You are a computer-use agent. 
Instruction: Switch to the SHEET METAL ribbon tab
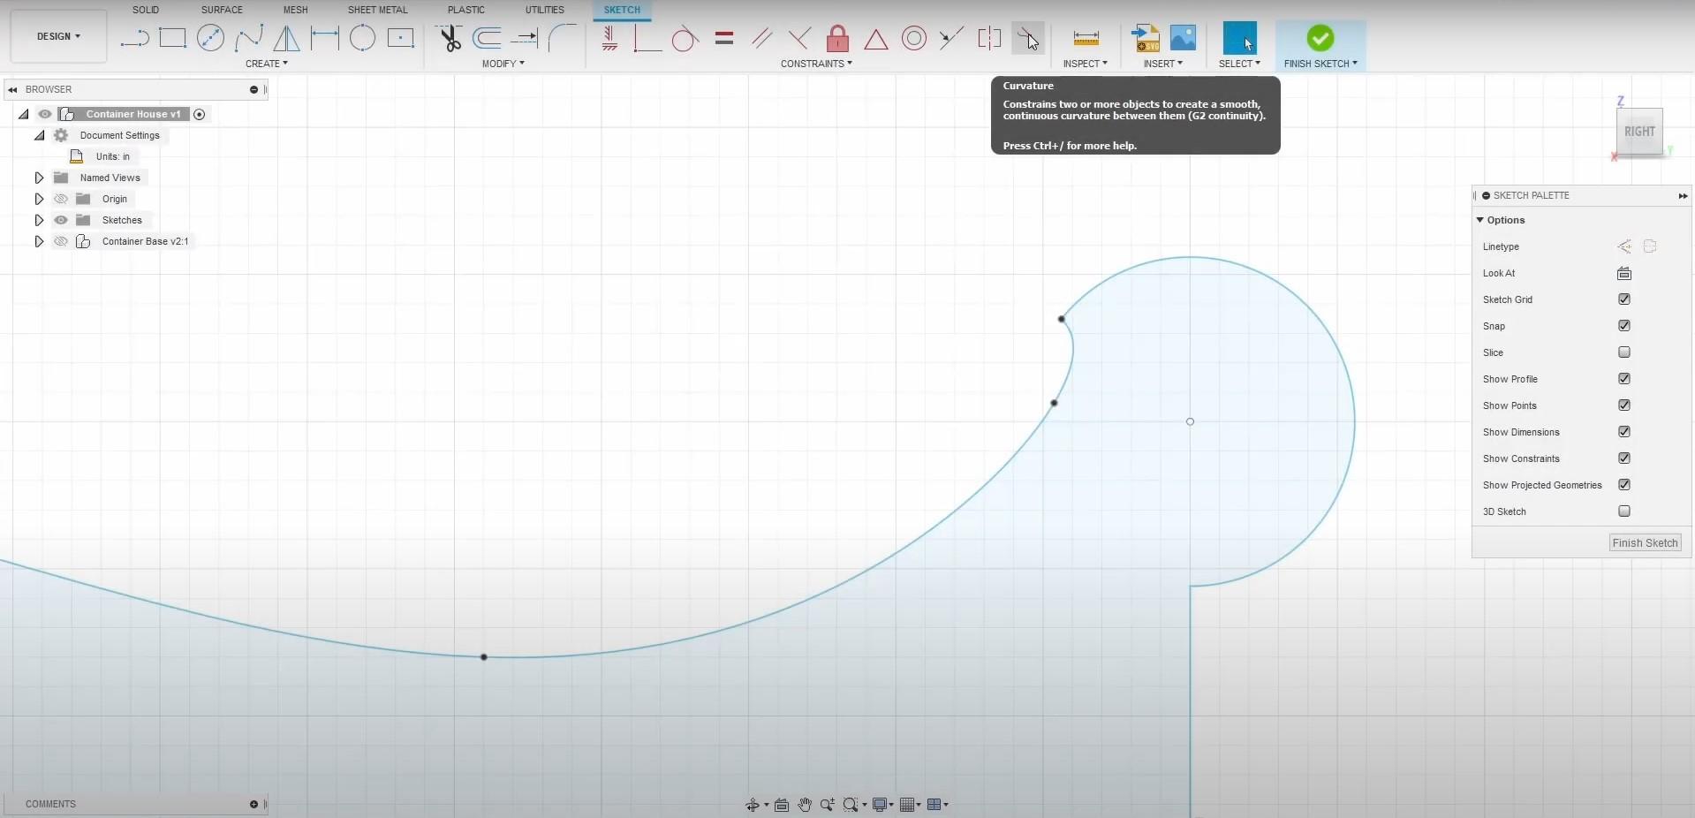pyautogui.click(x=377, y=10)
